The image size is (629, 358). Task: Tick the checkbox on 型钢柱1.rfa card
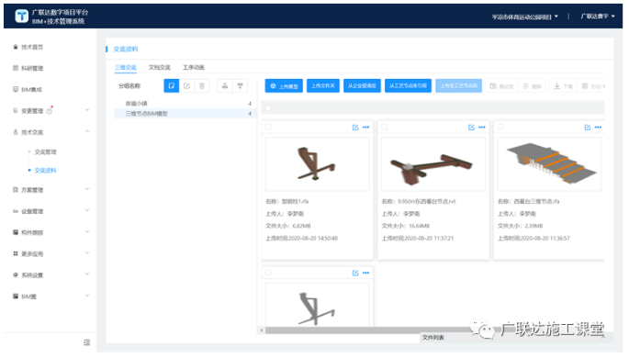point(268,127)
